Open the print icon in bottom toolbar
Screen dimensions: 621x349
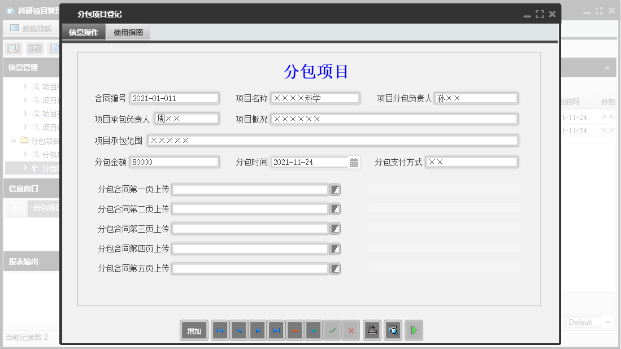click(x=372, y=330)
